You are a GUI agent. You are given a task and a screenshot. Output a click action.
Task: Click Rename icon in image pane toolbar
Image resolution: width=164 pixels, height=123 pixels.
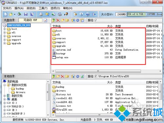(x=67, y=20)
